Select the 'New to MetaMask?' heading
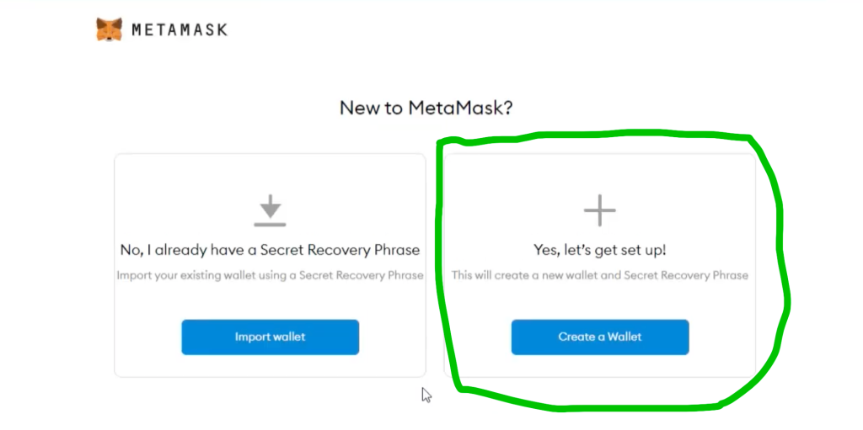This screenshot has width=863, height=430. click(x=426, y=107)
